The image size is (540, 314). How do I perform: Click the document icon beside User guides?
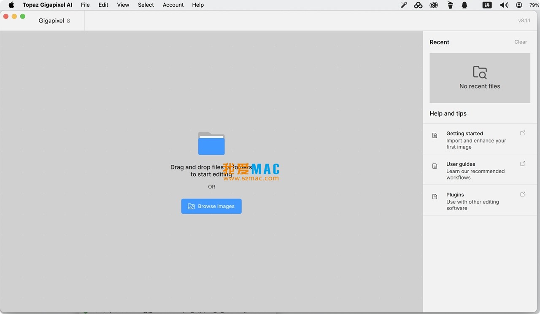click(x=435, y=166)
